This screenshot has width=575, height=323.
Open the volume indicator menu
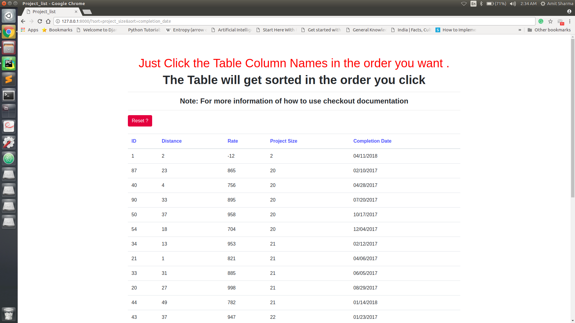point(513,4)
